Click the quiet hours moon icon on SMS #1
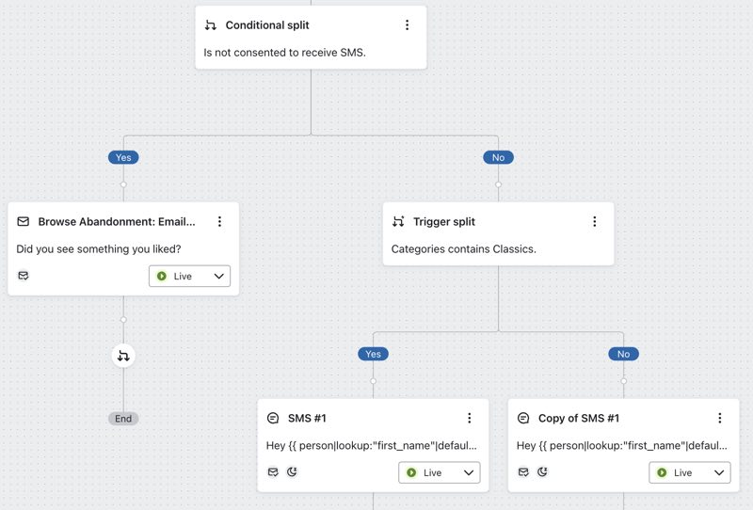 tap(292, 472)
